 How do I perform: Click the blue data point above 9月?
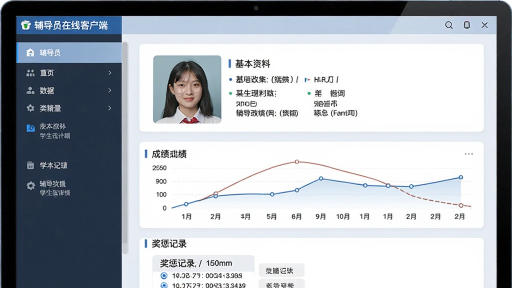[321, 178]
